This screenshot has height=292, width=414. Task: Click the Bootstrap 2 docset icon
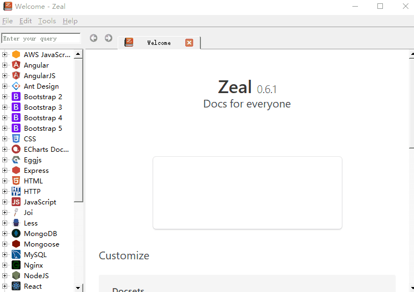(x=16, y=97)
